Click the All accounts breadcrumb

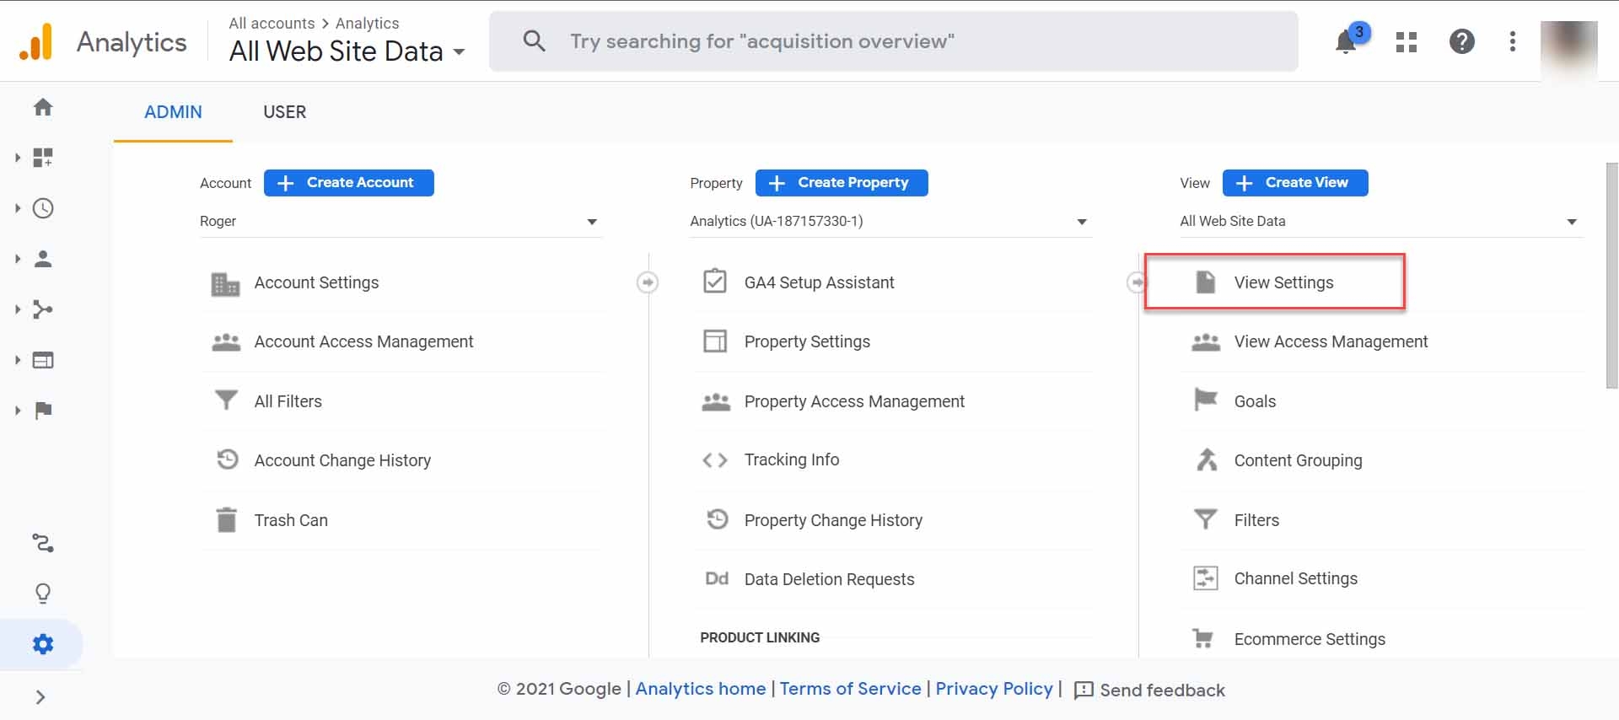[x=272, y=24]
